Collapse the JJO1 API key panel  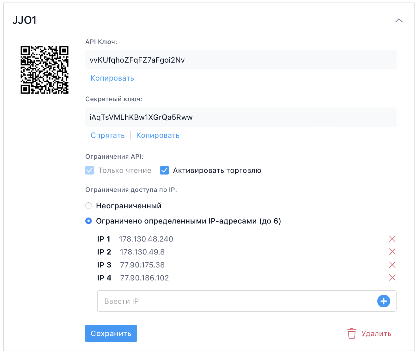point(399,21)
